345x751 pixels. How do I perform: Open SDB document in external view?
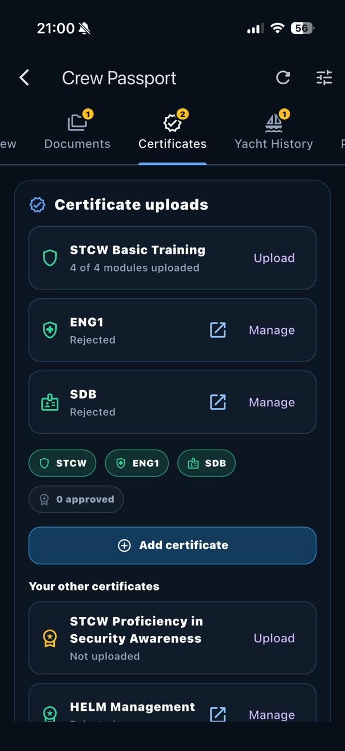(218, 402)
